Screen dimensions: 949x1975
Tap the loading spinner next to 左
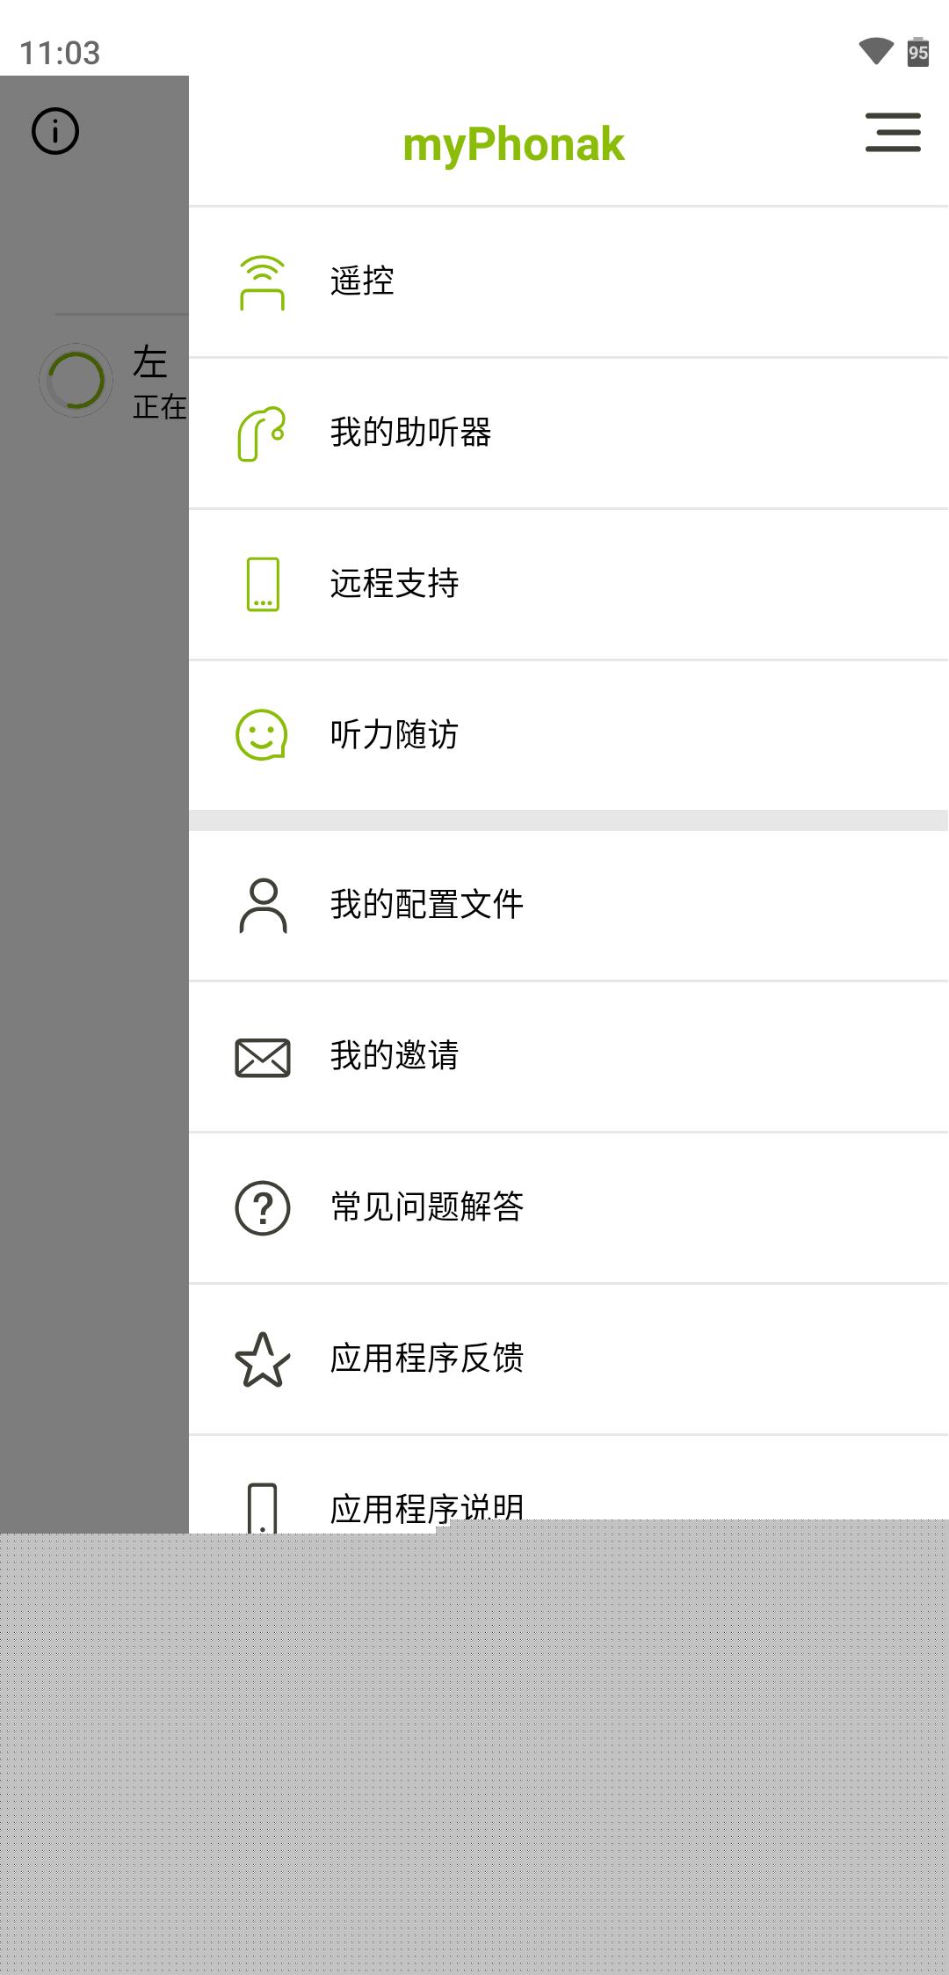76,380
